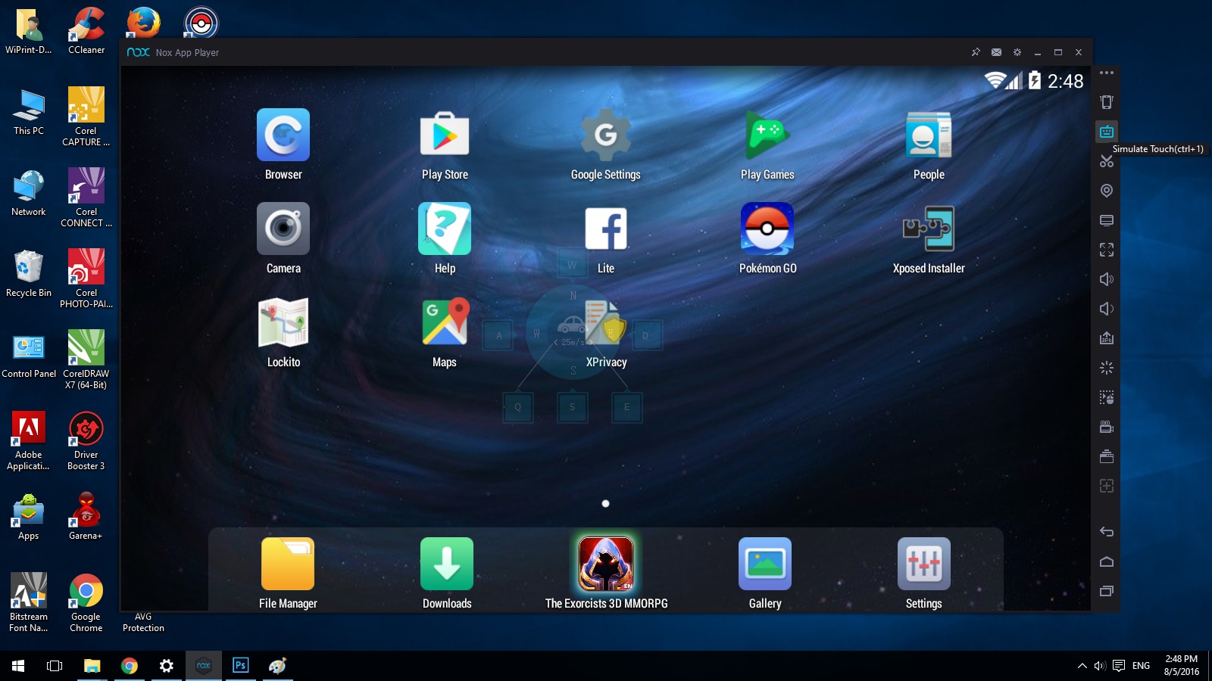The width and height of the screenshot is (1212, 681).
Task: Start the video recorder camera icon
Action: [x=1107, y=427]
